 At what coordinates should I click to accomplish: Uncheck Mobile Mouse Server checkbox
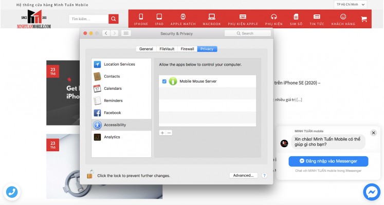tap(164, 81)
